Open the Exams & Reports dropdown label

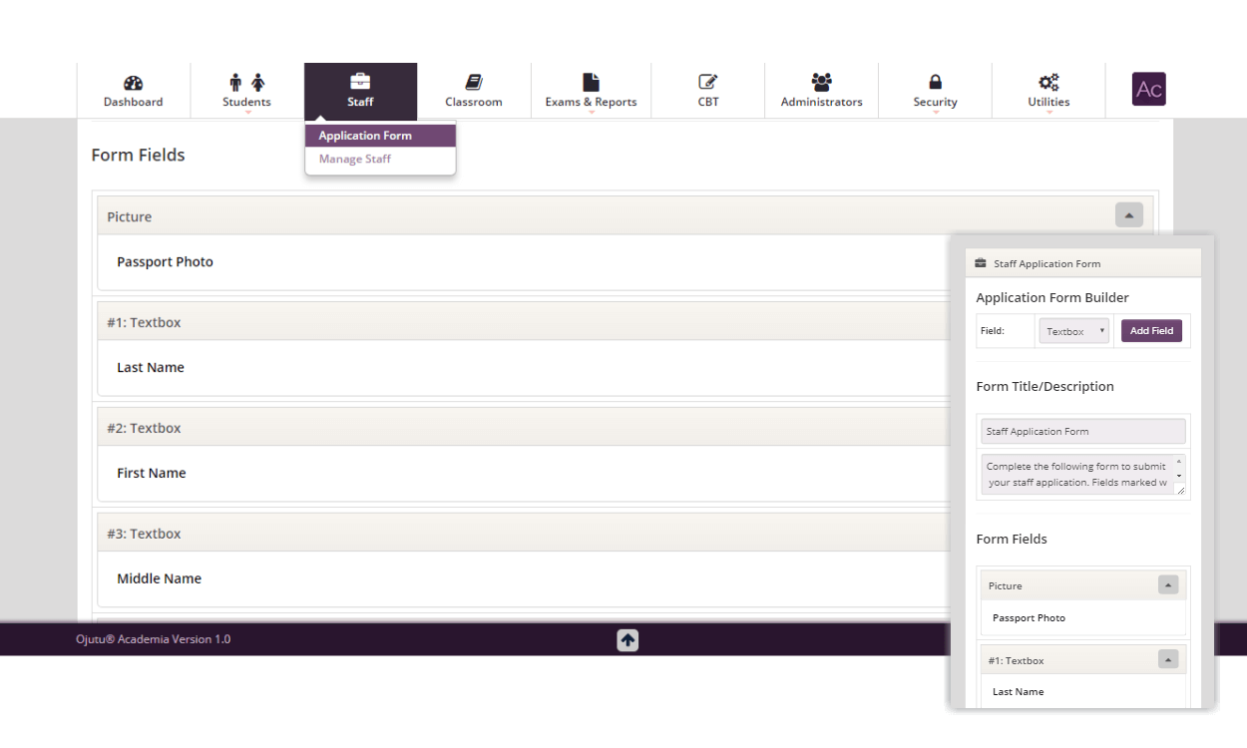click(591, 102)
